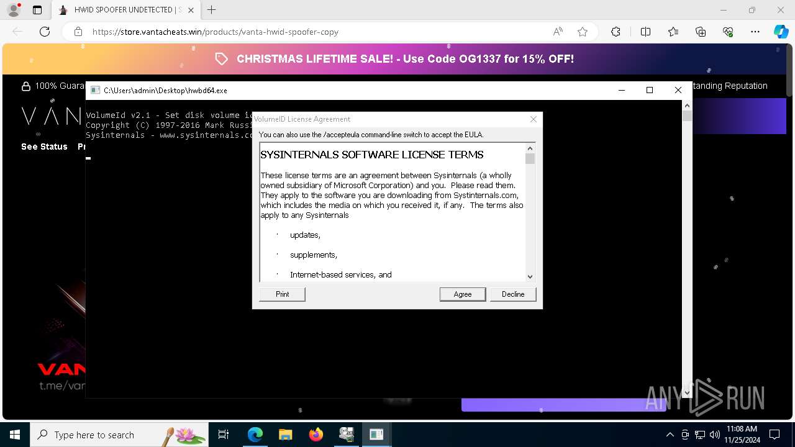Image resolution: width=795 pixels, height=447 pixels.
Task: Click the Christmas Lifetime Sale banner text
Action: (405, 59)
